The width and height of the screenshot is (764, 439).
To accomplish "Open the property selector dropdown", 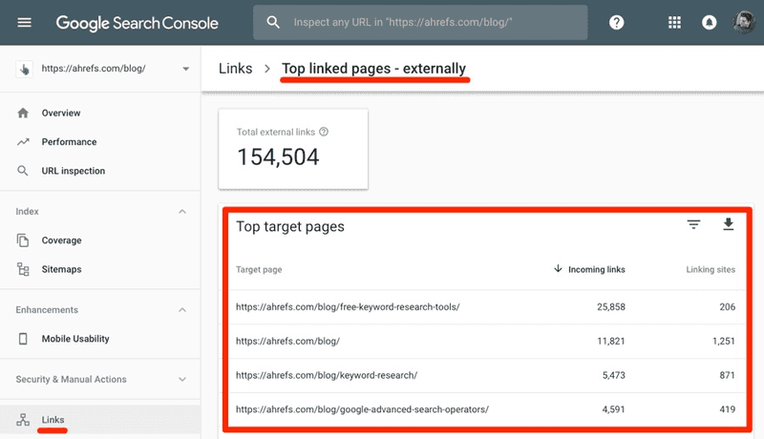I will (x=185, y=69).
